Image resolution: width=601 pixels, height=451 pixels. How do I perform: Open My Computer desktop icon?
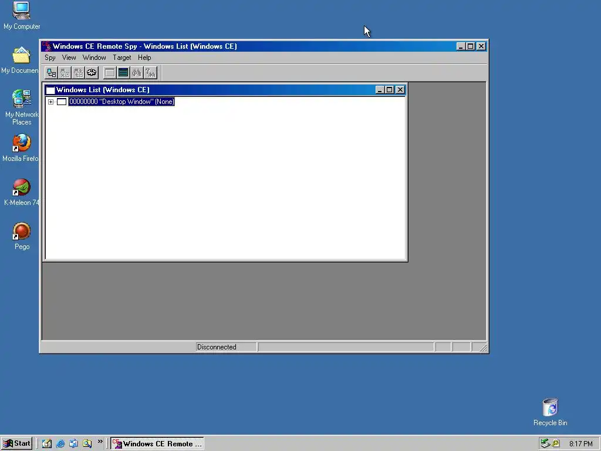pyautogui.click(x=22, y=16)
